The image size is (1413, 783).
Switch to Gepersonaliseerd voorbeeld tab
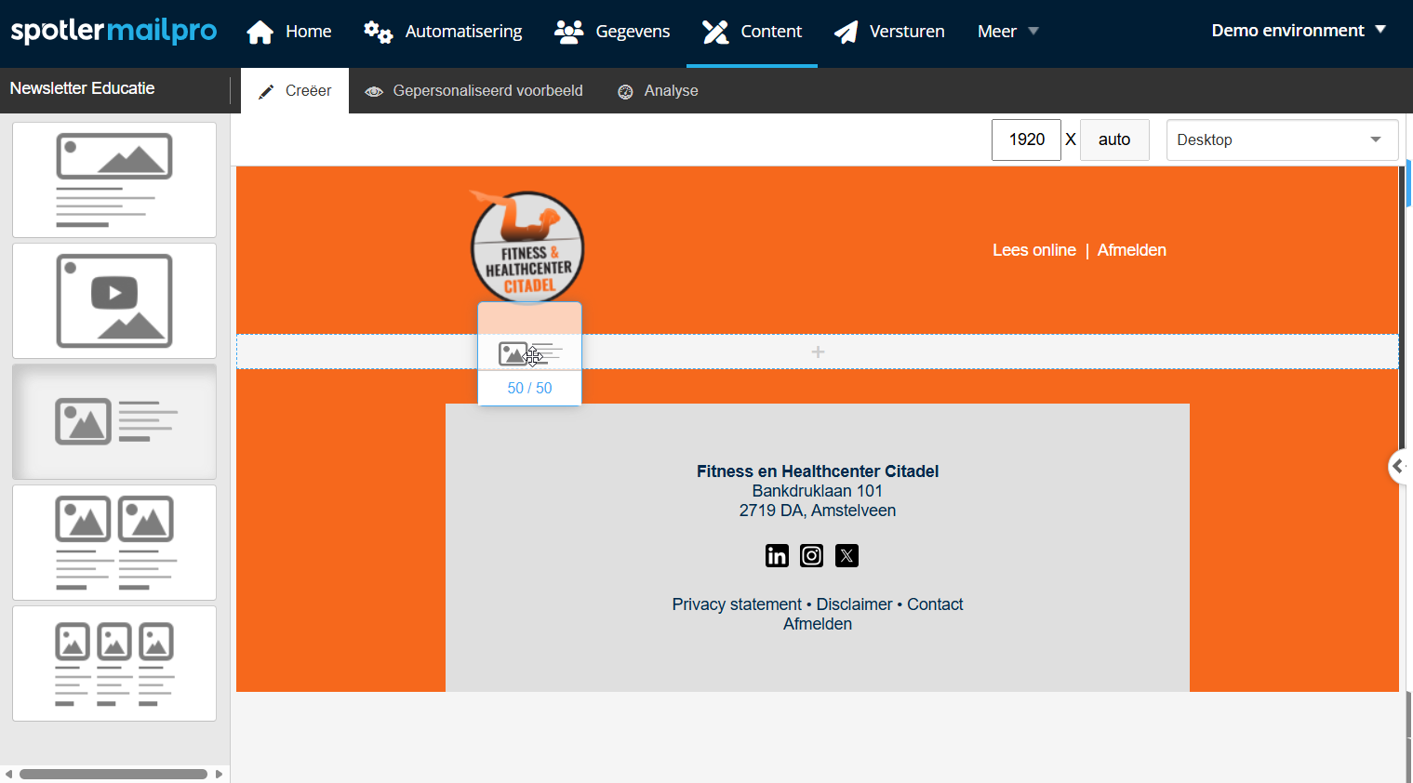(474, 91)
